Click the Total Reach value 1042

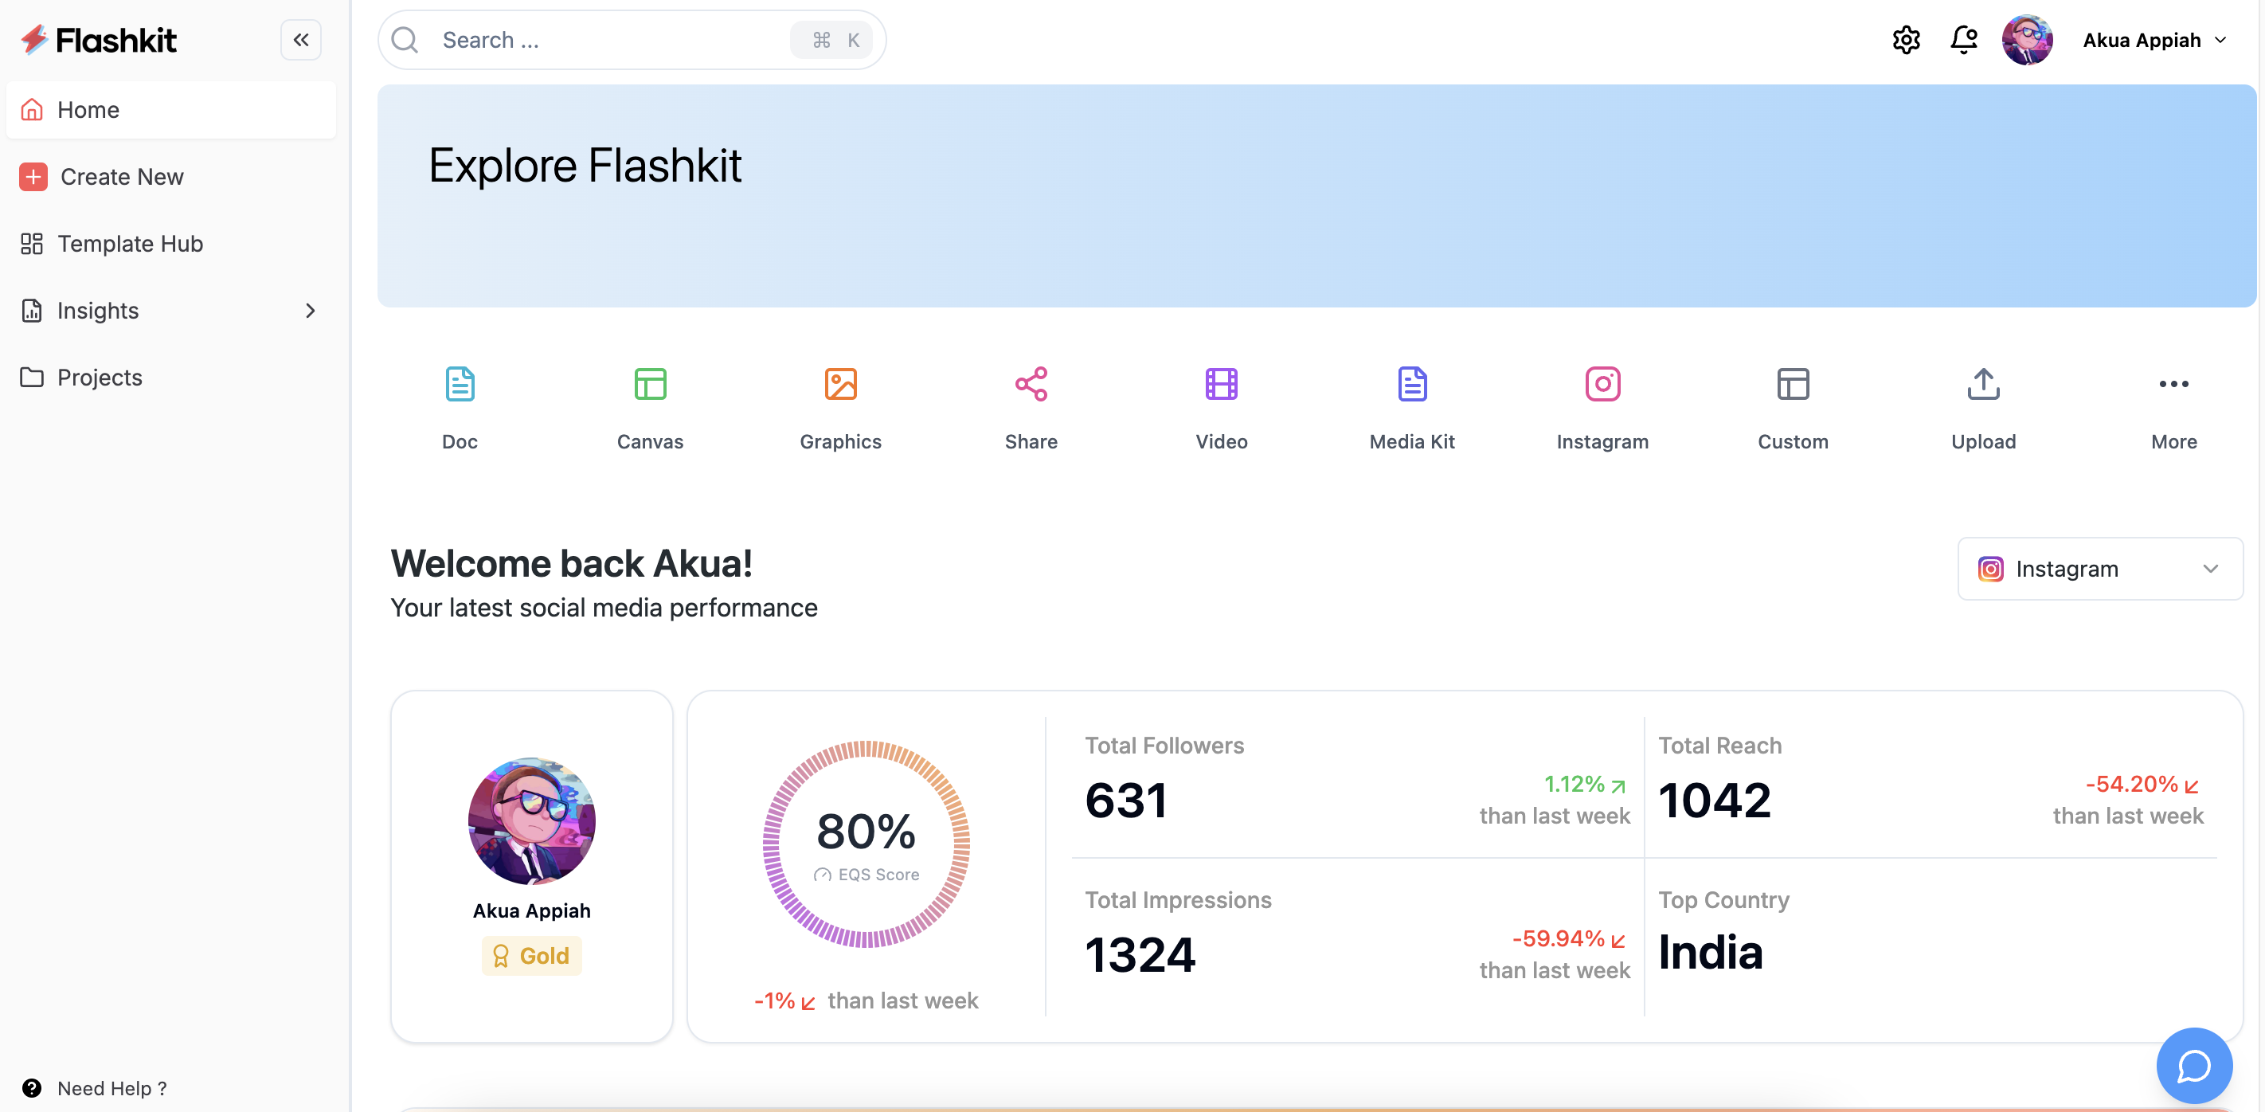coord(1715,801)
